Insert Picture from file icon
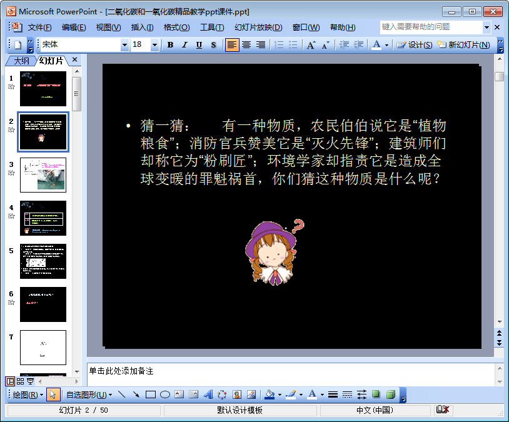Image resolution: width=509 pixels, height=422 pixels. (x=251, y=394)
